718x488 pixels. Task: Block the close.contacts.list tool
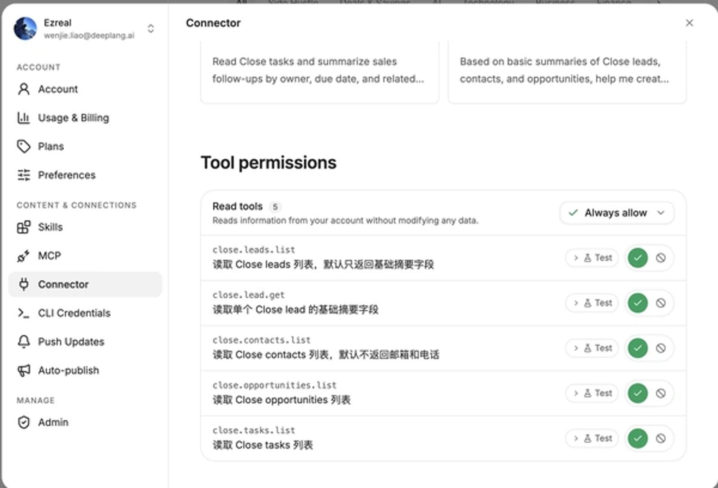[661, 348]
